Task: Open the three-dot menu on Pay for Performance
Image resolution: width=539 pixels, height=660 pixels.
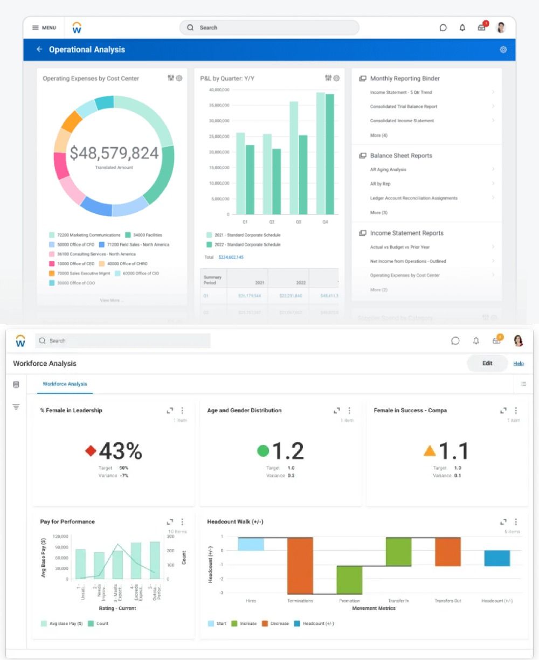Action: (182, 522)
